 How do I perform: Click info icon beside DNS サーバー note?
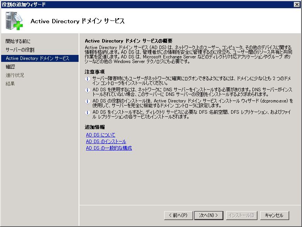coord(88,90)
